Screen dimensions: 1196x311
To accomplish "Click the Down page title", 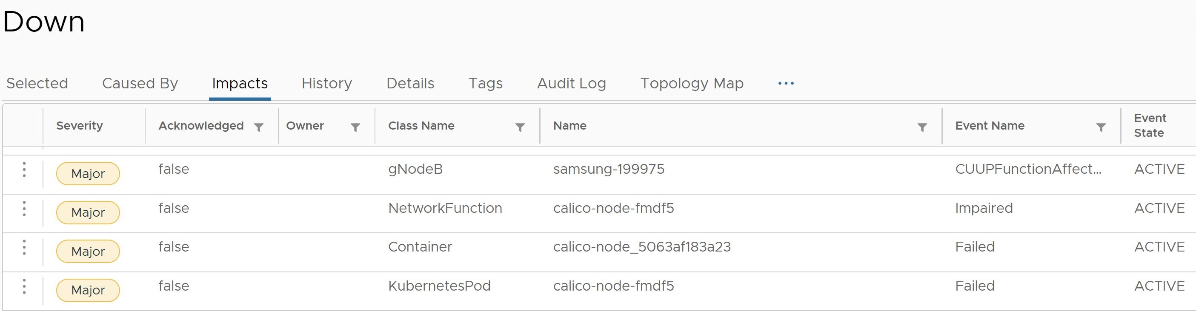I will click(44, 21).
